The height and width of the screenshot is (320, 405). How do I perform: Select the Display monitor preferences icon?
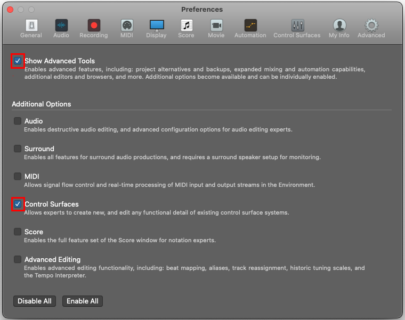(x=157, y=25)
